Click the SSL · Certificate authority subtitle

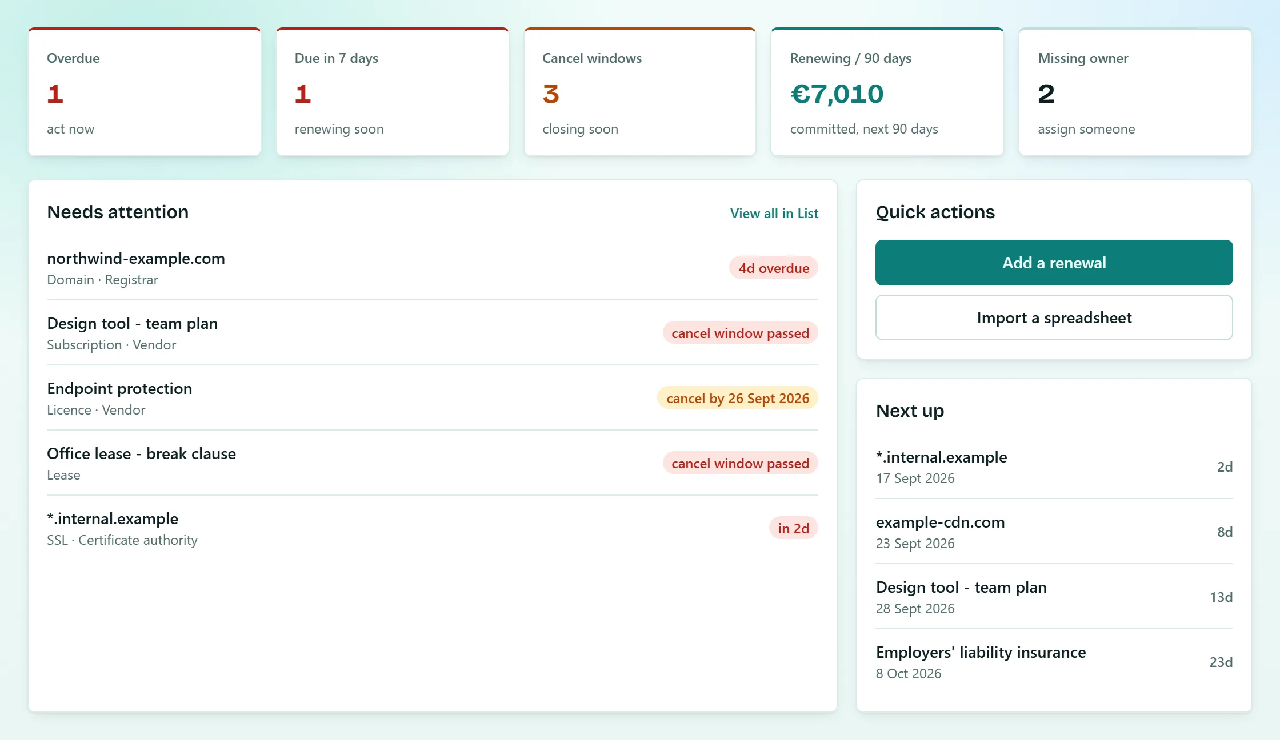click(122, 540)
